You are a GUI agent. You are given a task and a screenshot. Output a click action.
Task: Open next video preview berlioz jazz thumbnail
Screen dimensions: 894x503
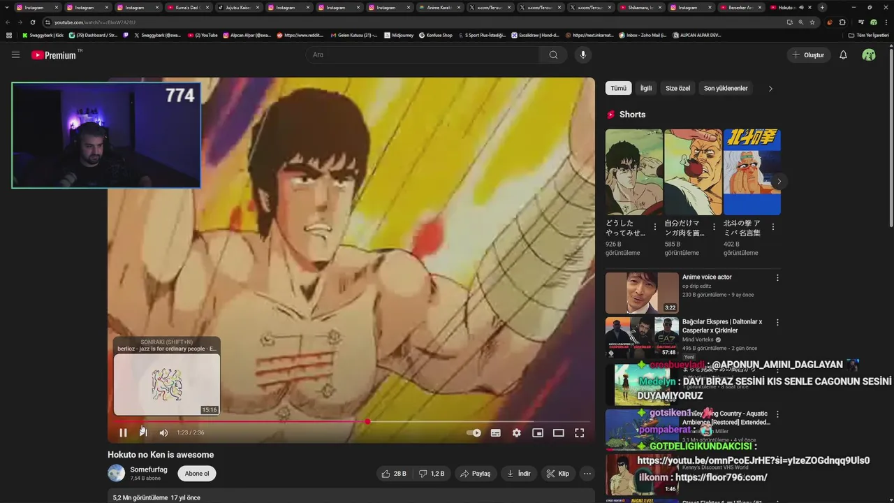[x=167, y=384]
